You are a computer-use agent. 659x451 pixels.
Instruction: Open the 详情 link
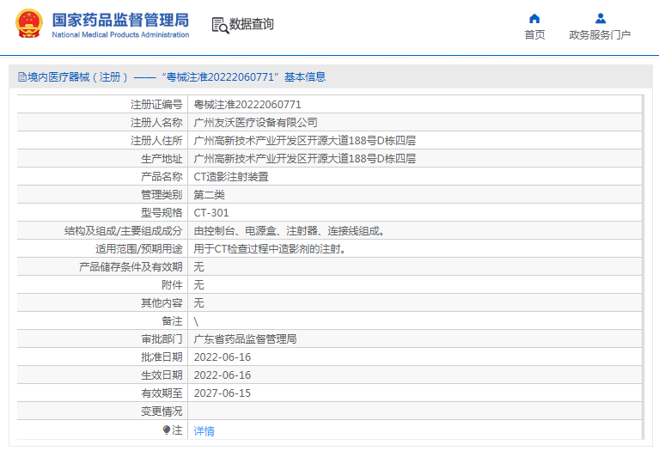coord(204,431)
